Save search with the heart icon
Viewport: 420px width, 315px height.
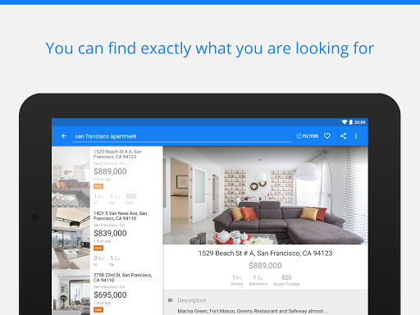point(327,136)
